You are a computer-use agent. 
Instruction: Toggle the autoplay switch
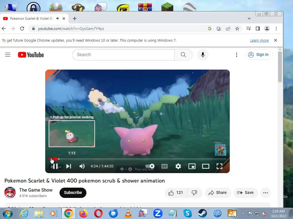pyautogui.click(x=150, y=166)
